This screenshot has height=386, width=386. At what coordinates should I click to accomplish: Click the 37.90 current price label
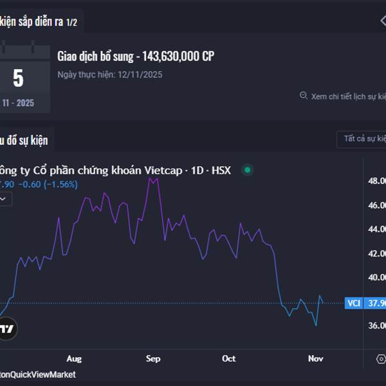click(x=376, y=303)
